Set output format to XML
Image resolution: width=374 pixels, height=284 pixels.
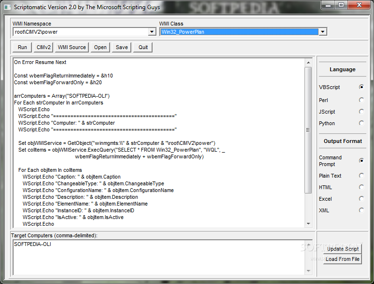361,210
